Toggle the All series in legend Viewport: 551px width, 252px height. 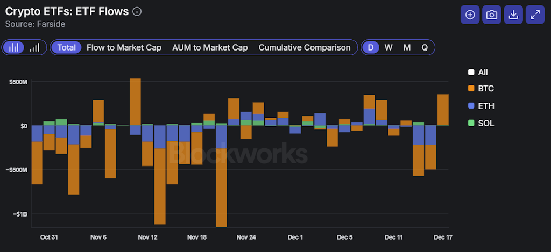478,72
